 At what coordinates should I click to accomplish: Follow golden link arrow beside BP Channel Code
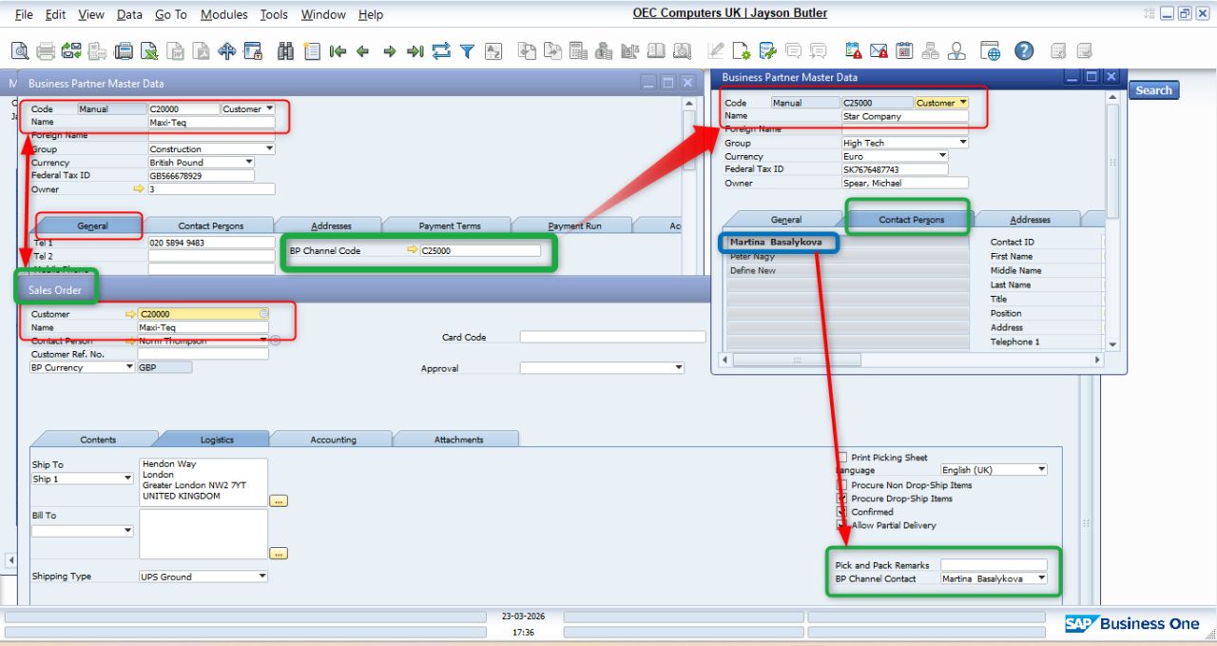[413, 250]
